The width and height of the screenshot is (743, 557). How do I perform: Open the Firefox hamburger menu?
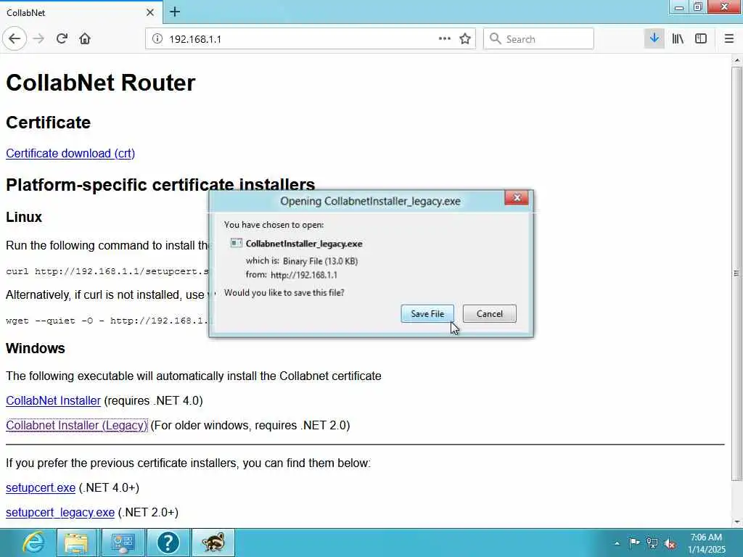pyautogui.click(x=728, y=38)
